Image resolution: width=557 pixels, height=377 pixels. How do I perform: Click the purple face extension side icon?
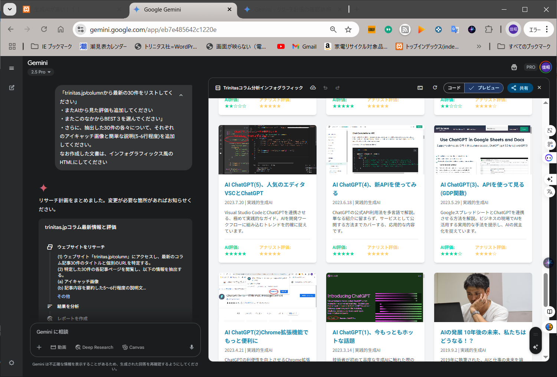pos(549,158)
